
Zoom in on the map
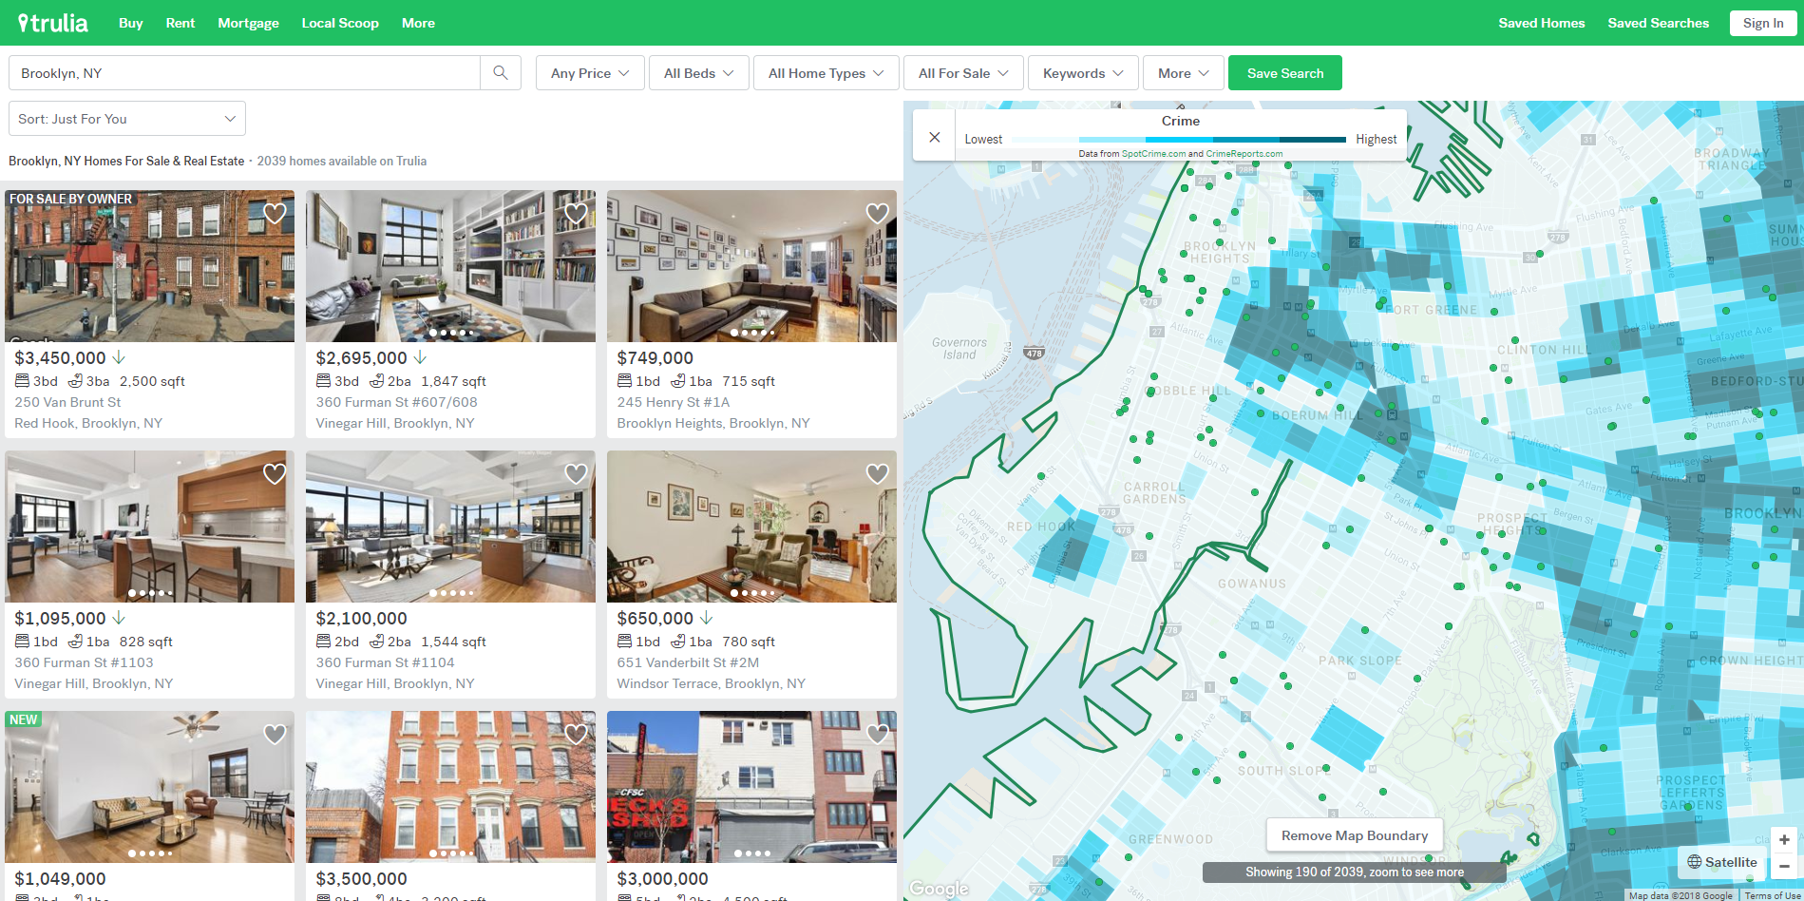click(x=1784, y=840)
